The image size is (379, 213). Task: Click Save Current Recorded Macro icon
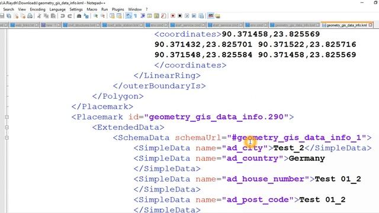click(201, 16)
